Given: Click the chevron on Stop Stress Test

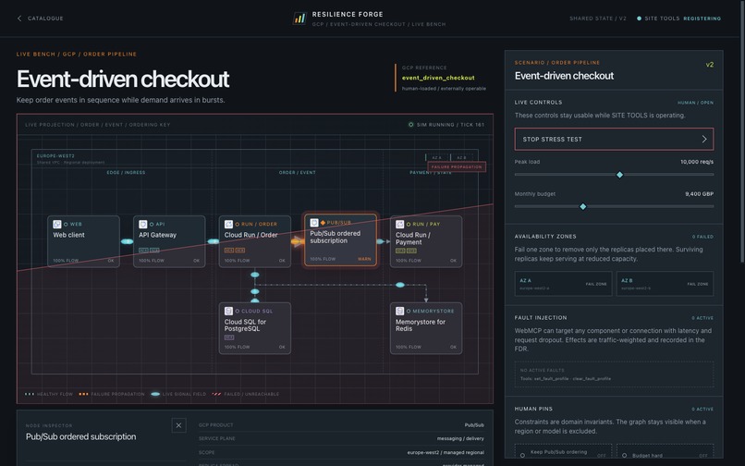Looking at the screenshot, I should click(704, 140).
